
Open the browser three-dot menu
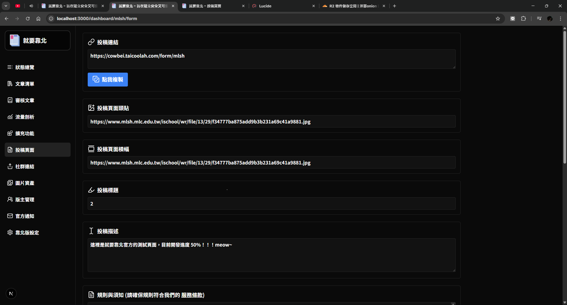(x=561, y=19)
